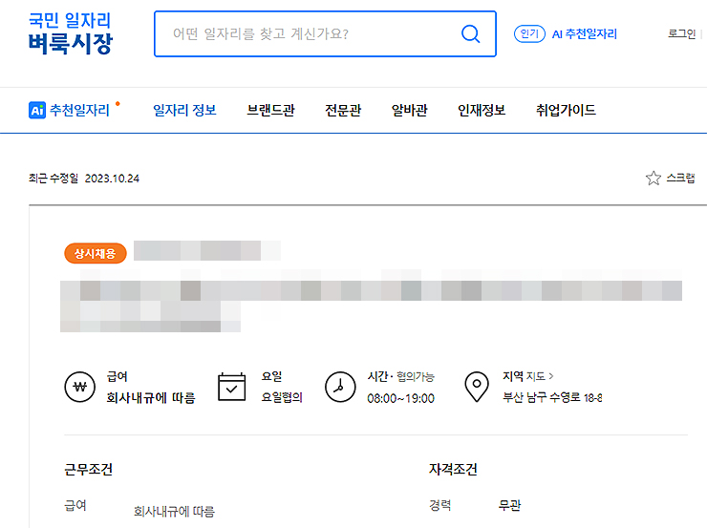707x528 pixels.
Task: Open the 브랜드관 menu
Action: 271,110
